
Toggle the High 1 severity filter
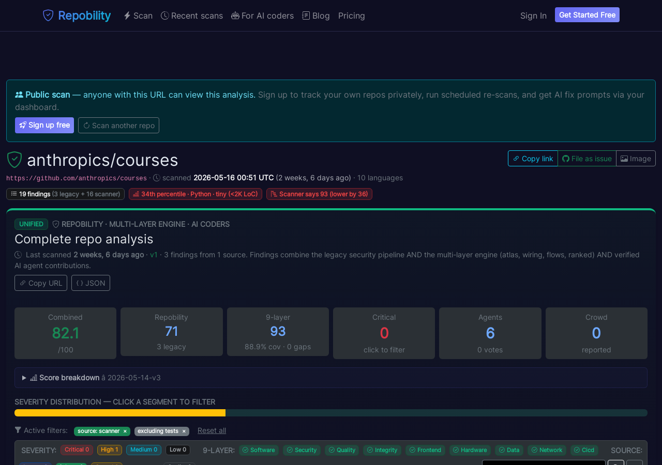pos(110,450)
